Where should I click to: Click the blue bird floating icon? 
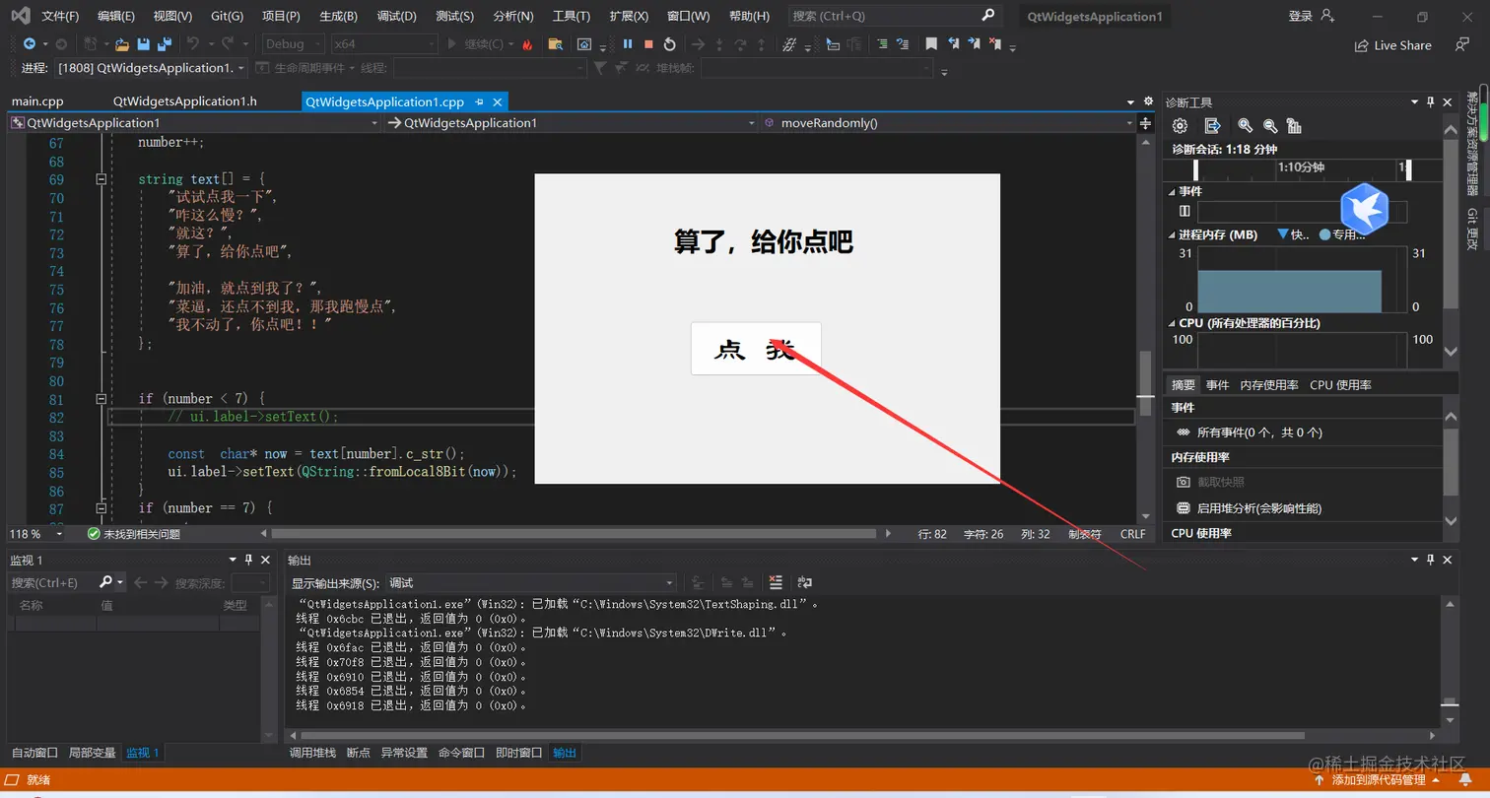tap(1365, 208)
